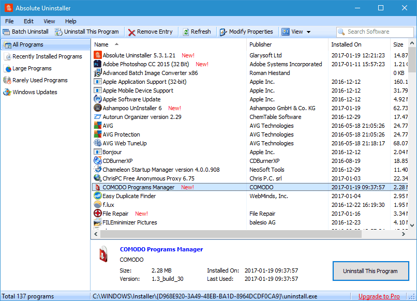Click the Batch Uninstall toolbar icon
This screenshot has width=417, height=301.
point(7,32)
